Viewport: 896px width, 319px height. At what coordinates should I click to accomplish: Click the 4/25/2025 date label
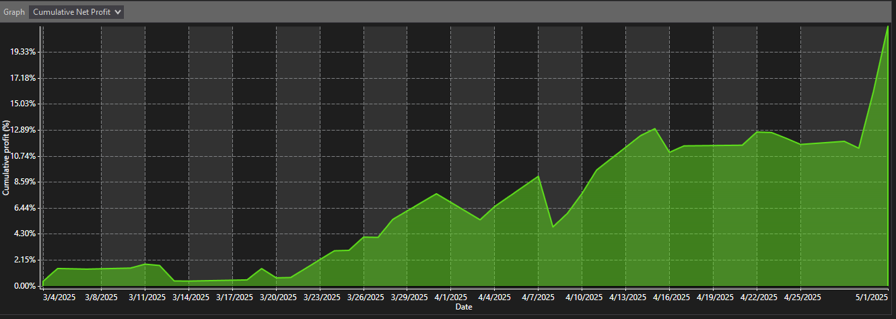800,297
